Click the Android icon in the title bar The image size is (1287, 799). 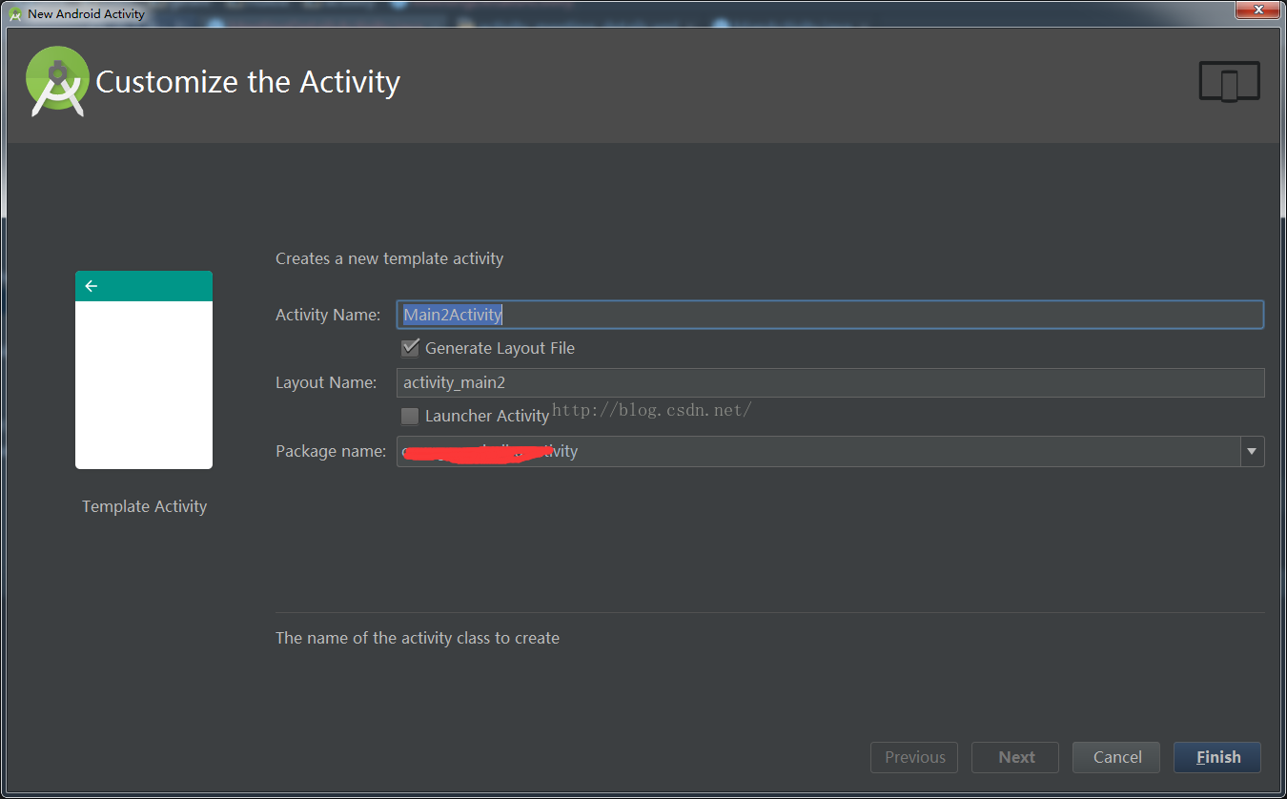pyautogui.click(x=14, y=13)
